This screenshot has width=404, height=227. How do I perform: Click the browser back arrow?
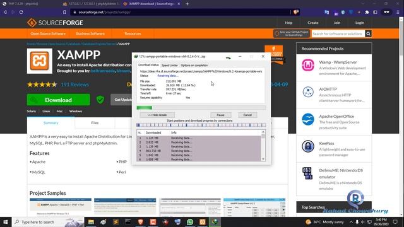[5, 12]
